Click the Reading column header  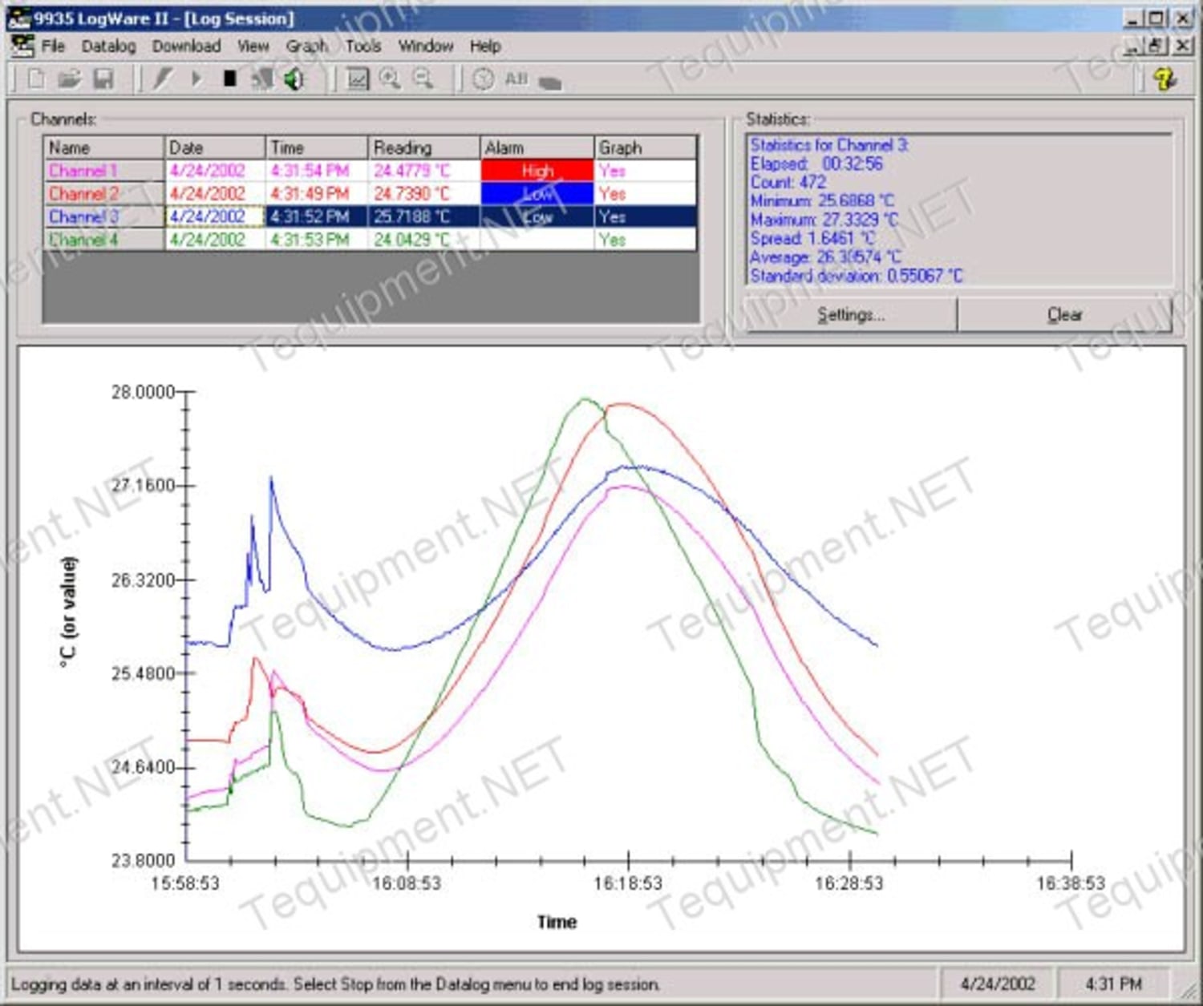pos(424,147)
